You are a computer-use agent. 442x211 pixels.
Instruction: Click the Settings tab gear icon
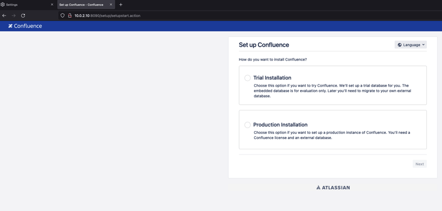pos(3,5)
